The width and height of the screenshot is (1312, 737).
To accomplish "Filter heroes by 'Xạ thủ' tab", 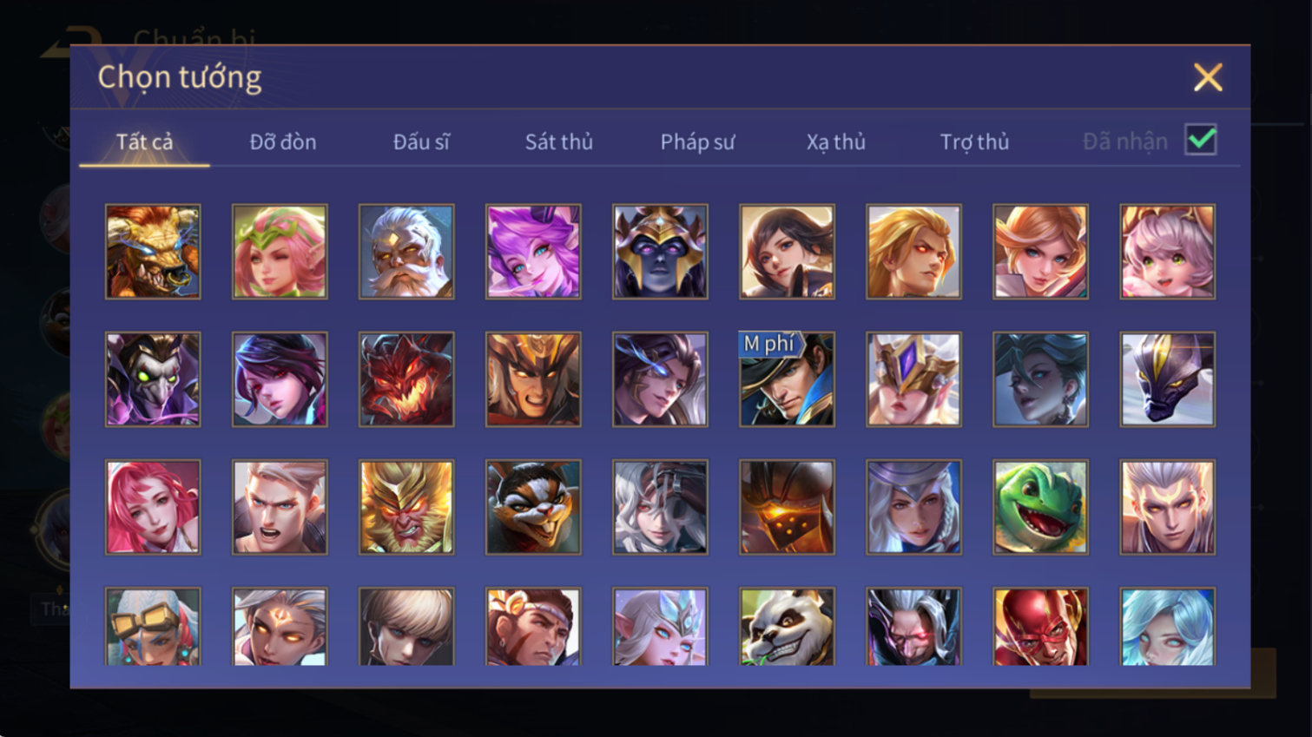I will point(835,141).
